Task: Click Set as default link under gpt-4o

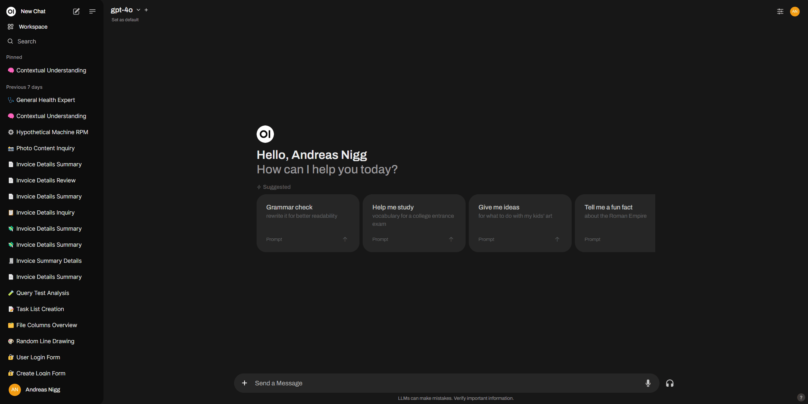Action: coord(125,20)
